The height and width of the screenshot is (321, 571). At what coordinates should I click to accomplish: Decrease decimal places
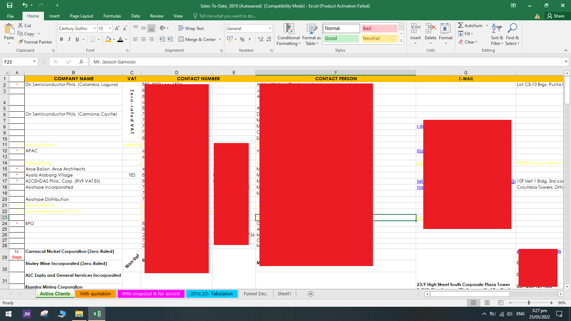[269, 40]
